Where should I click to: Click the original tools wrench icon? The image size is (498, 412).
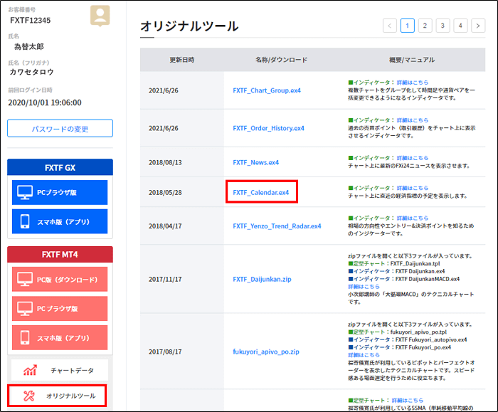tap(29, 396)
